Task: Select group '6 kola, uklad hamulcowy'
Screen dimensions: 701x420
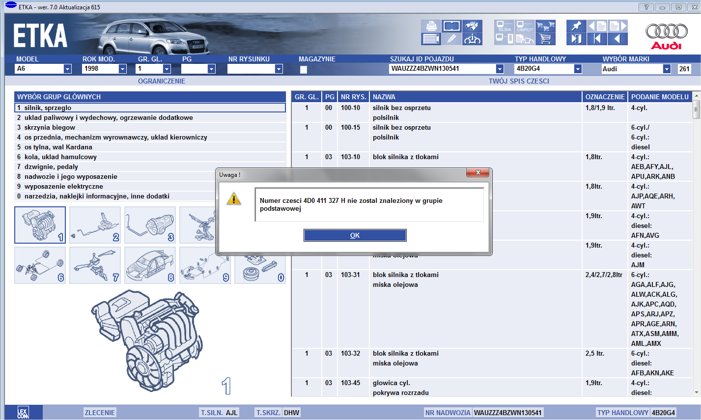Action: 150,157
